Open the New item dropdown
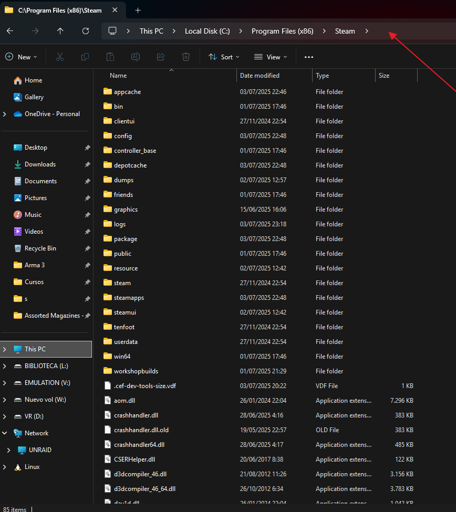456x512 pixels. click(x=21, y=57)
